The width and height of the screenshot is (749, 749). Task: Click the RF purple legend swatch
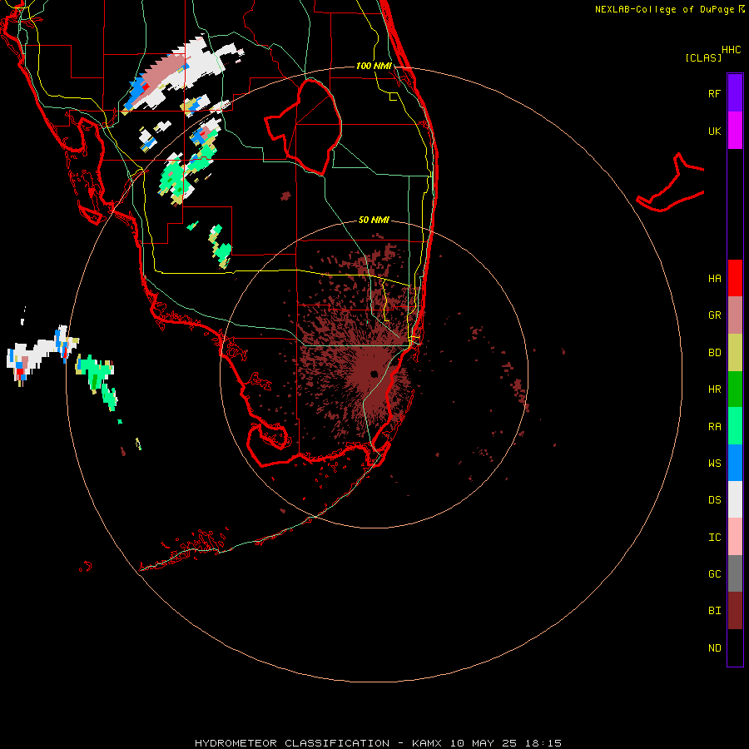click(735, 93)
